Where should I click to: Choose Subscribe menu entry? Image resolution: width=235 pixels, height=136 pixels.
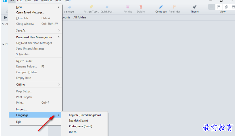pyautogui.click(x=35, y=54)
